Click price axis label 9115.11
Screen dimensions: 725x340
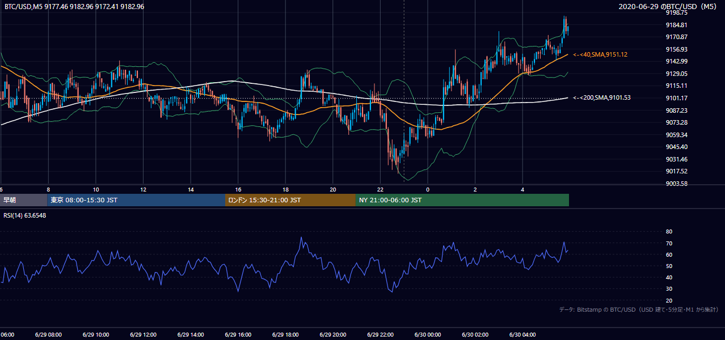click(x=677, y=86)
